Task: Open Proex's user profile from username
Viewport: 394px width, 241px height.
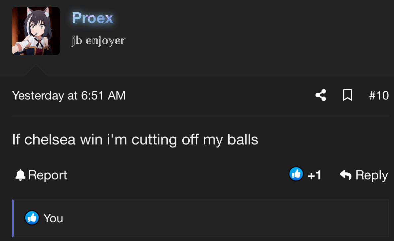Action: (93, 18)
